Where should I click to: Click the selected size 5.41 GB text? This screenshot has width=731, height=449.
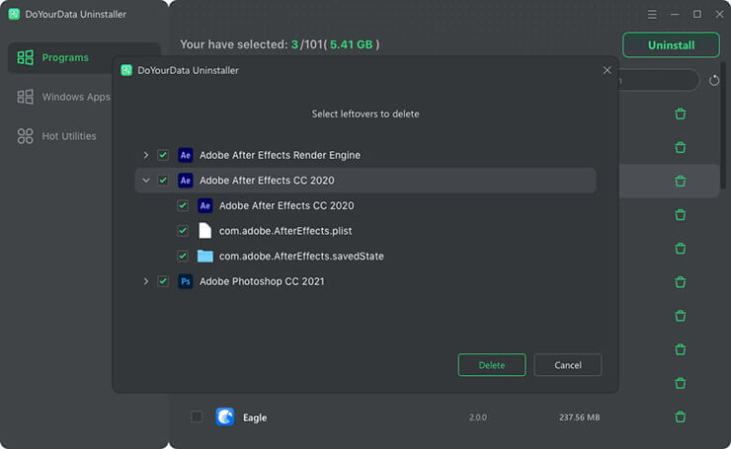tap(351, 44)
